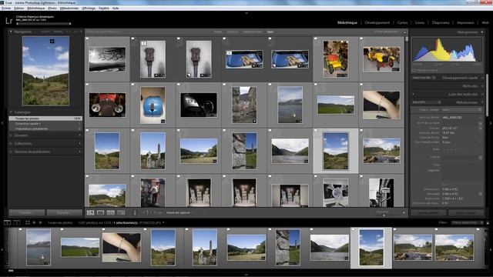Open the filmstrip source path dropdown arrow
The image size is (493, 277).
pos(163,222)
